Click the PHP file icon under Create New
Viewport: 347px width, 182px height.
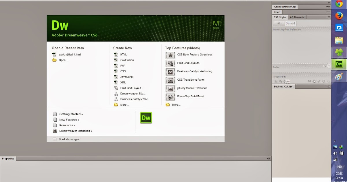point(116,66)
